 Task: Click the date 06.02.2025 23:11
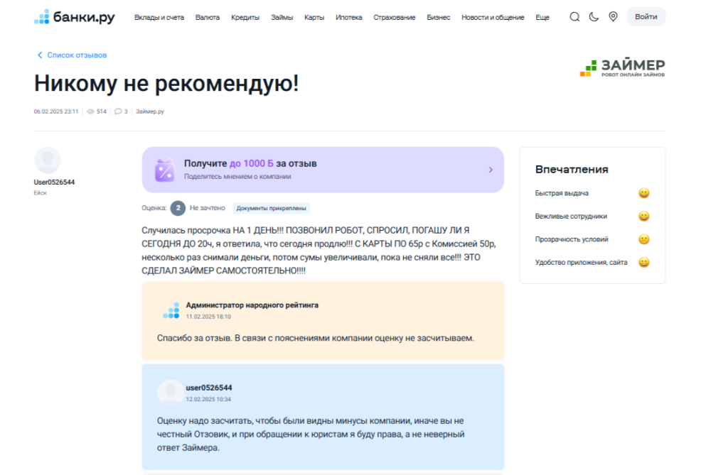pos(55,111)
